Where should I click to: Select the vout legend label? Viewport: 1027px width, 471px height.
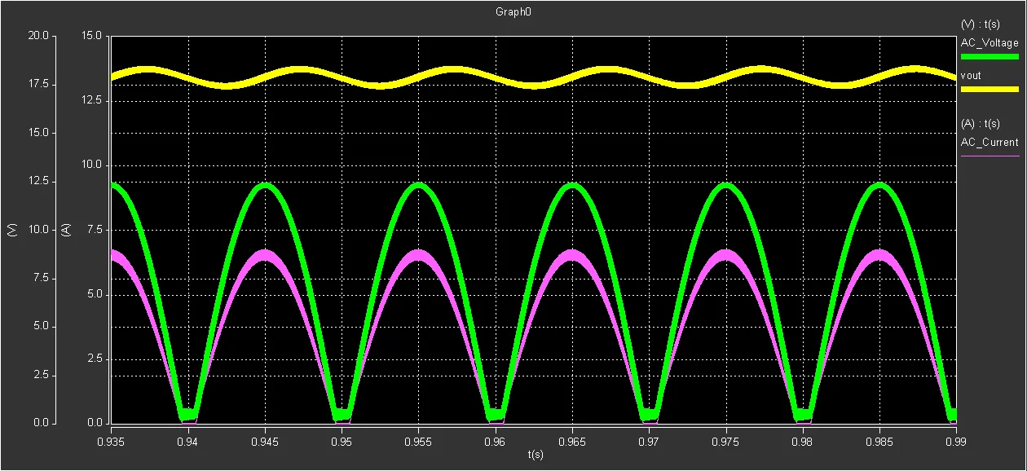point(971,76)
